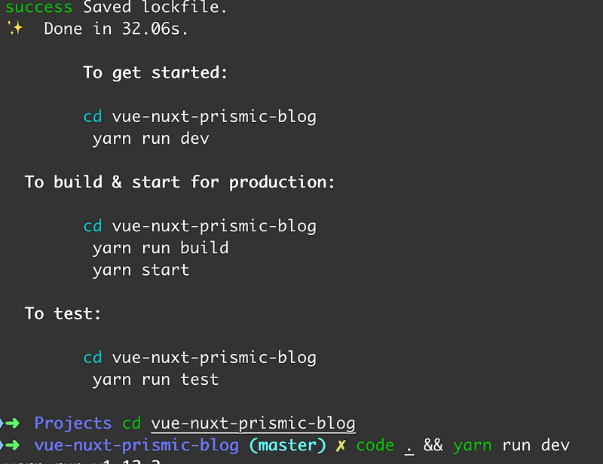This screenshot has height=464, width=603.
Task: Click the underlined dot after "code"
Action: click(x=409, y=445)
